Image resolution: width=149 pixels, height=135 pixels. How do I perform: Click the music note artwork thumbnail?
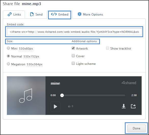coord(26,96)
